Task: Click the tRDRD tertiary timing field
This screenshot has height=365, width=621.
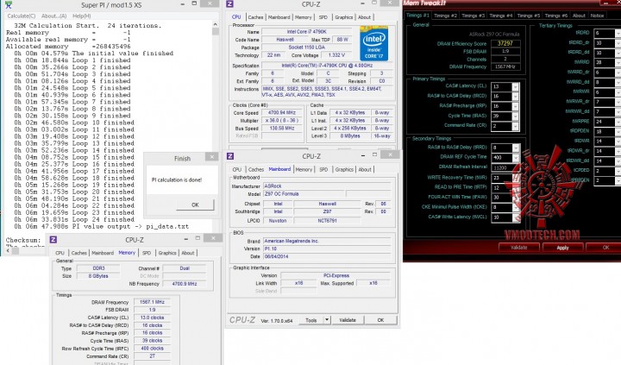Action: pyautogui.click(x=607, y=33)
